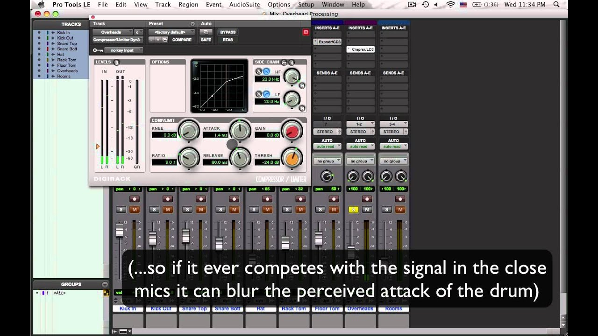The width and height of the screenshot is (598, 336).
Task: Click the orange THRESH knob
Action: pos(292,158)
